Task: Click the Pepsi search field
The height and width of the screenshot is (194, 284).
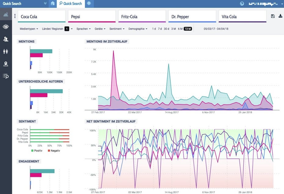Action: (92, 16)
